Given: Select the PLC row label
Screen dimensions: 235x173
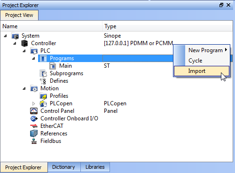Looking at the screenshot, I should (x=45, y=51).
